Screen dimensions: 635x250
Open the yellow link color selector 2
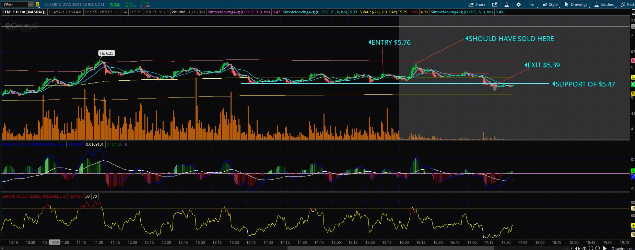click(37, 4)
